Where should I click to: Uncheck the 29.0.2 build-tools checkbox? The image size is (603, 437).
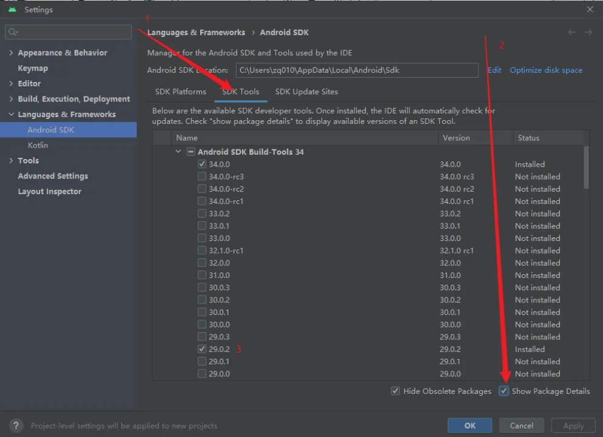pyautogui.click(x=202, y=349)
